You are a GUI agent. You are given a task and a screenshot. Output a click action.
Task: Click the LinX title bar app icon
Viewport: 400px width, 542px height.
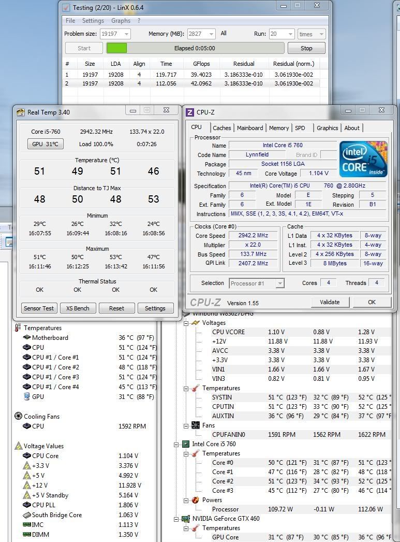[x=66, y=7]
